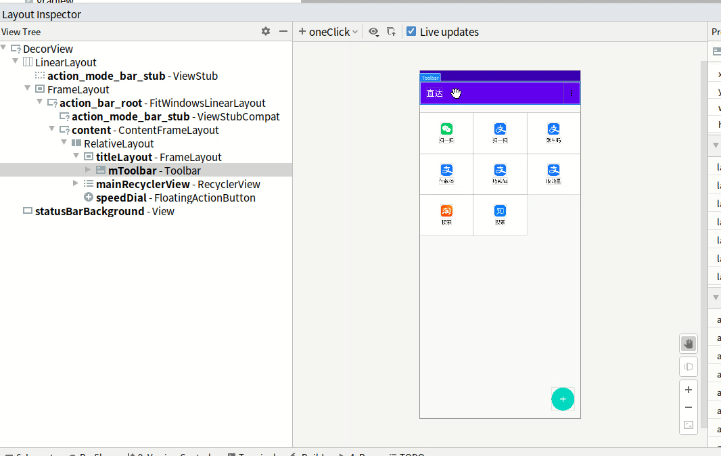Select the DecorView row

point(146,49)
